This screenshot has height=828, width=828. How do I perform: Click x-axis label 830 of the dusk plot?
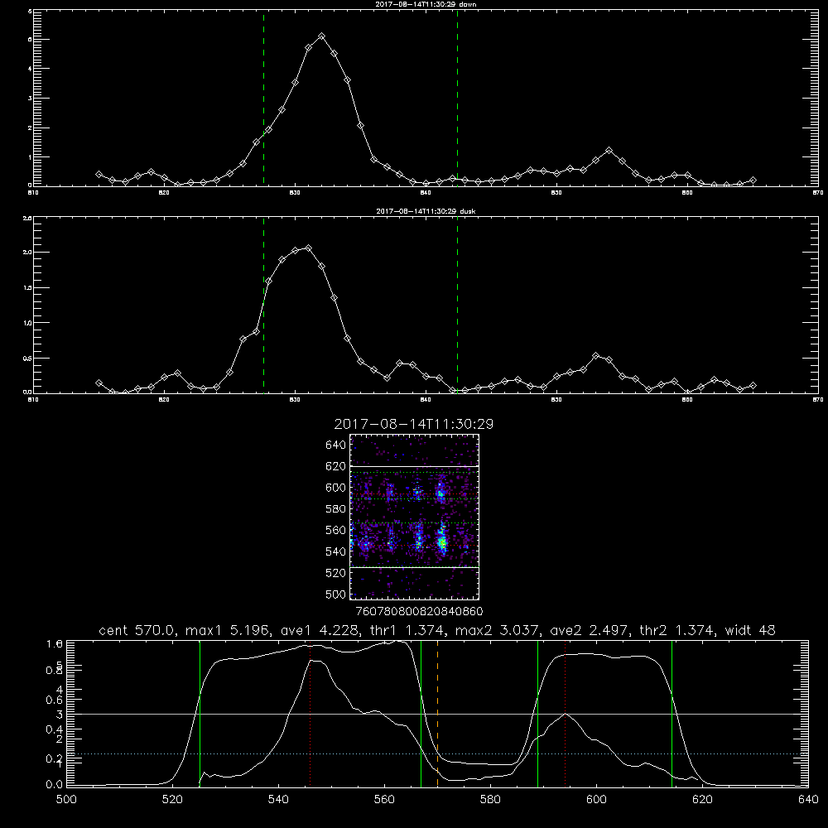point(295,400)
